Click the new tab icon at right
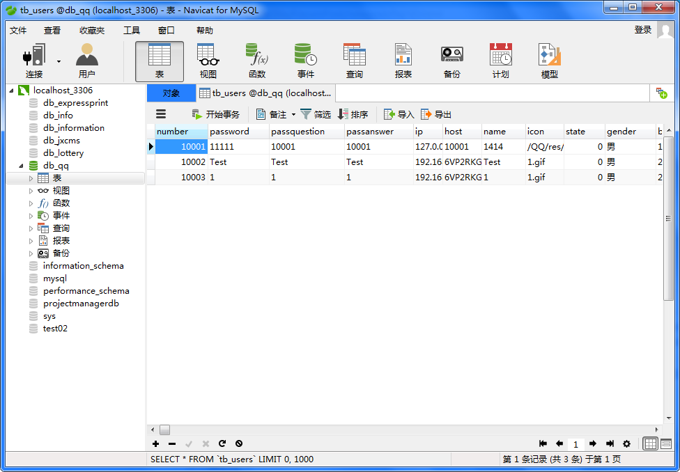Viewport: 680px width, 472px height. click(662, 93)
